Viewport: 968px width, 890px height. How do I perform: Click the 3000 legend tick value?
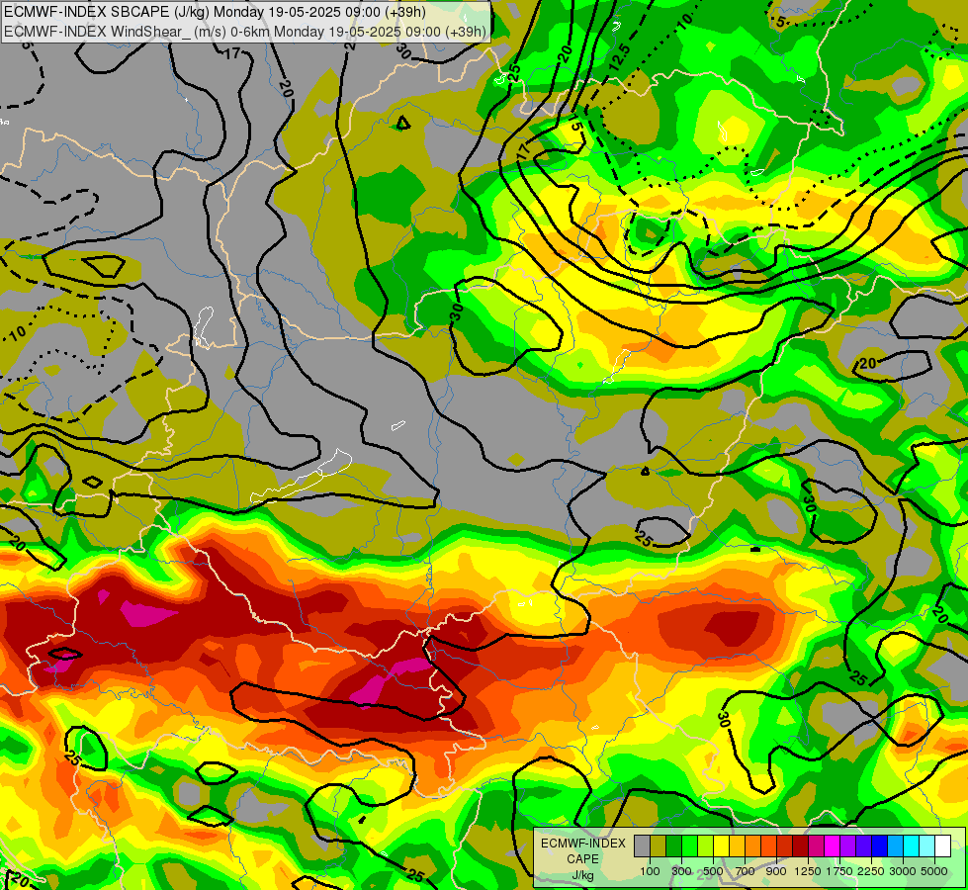(903, 871)
